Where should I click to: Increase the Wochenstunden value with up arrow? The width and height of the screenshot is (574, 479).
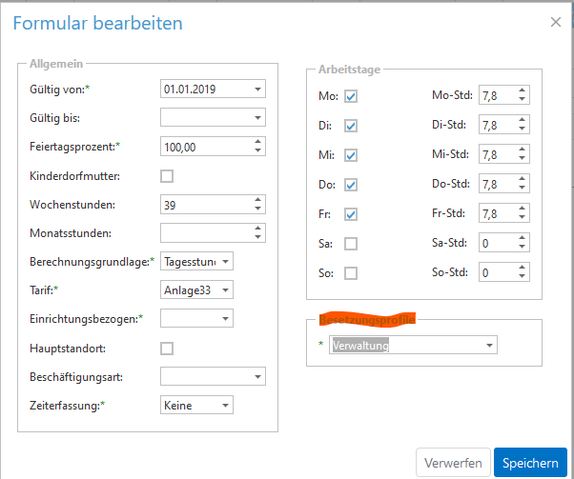pos(257,200)
